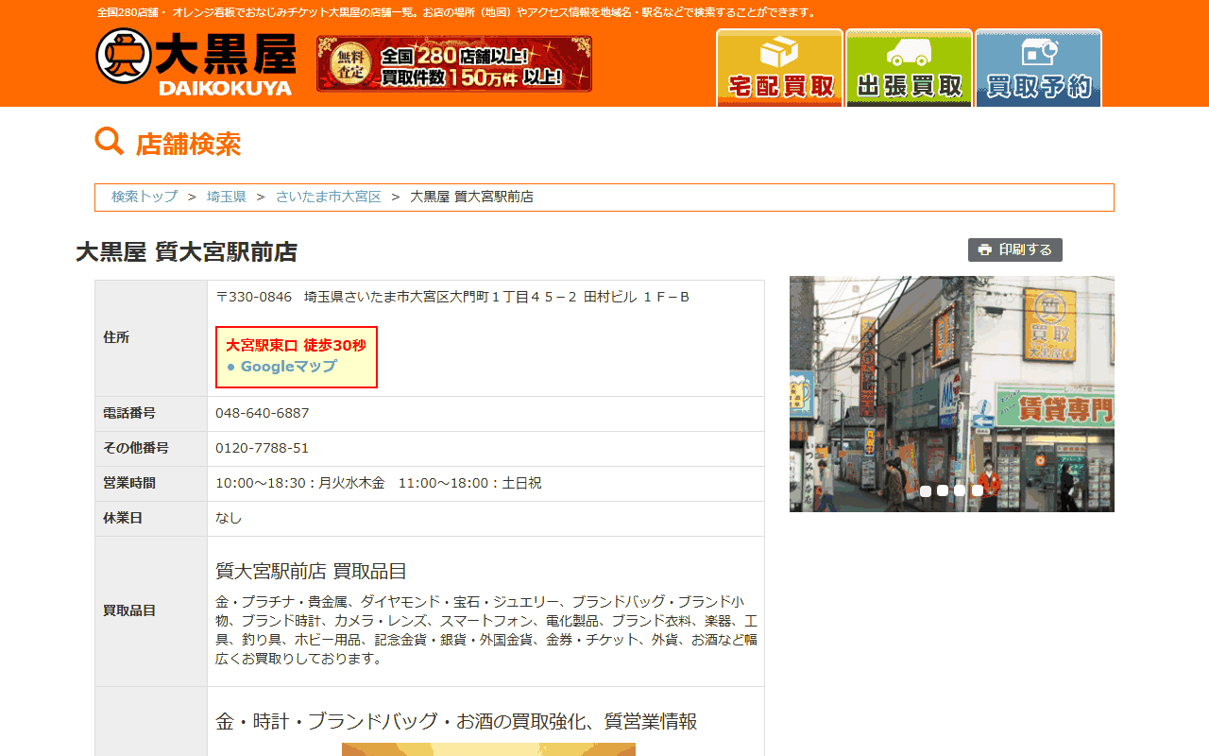Image resolution: width=1209 pixels, height=756 pixels.
Task: Click the 買取品目 row header
Action: coord(151,610)
